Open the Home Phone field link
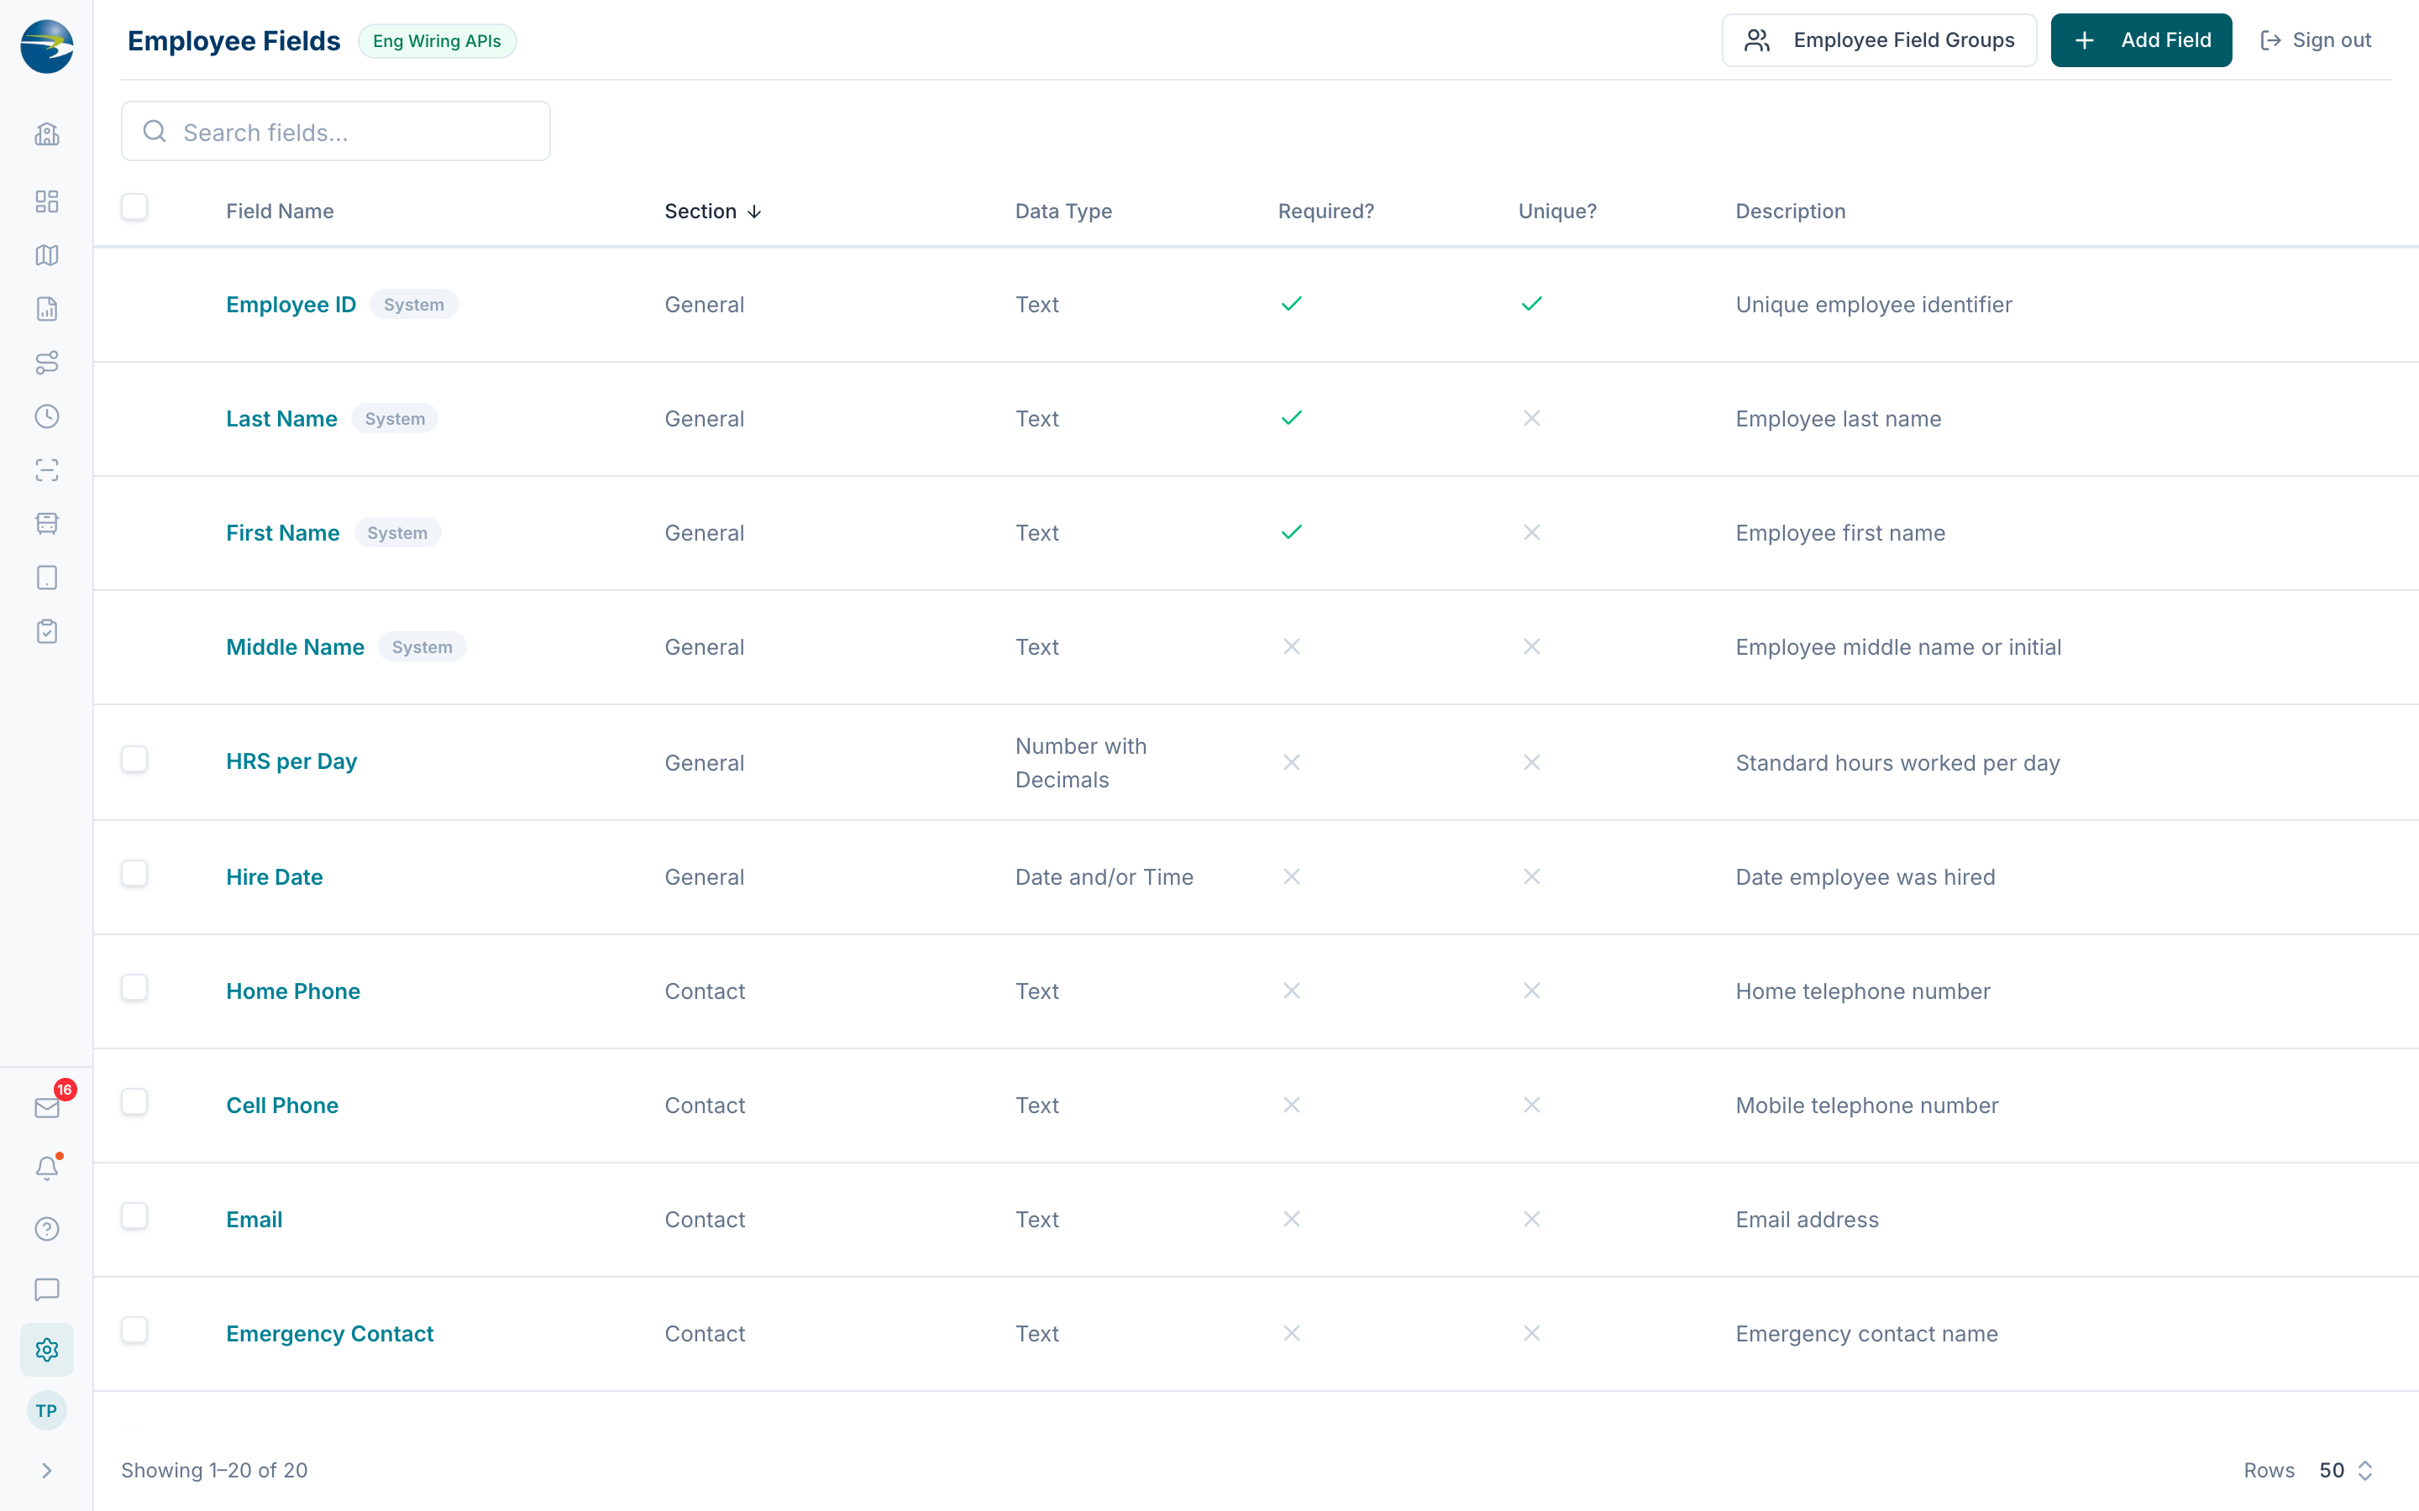The height and width of the screenshot is (1511, 2419). click(293, 991)
